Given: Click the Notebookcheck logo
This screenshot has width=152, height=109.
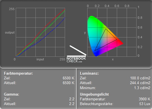Looking at the screenshot, I should tap(76, 54).
